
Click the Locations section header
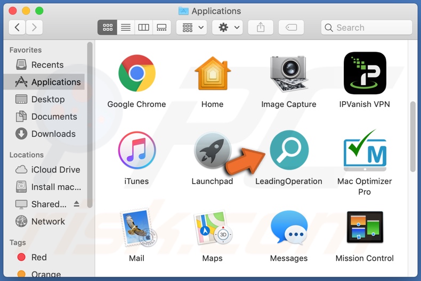(26, 155)
